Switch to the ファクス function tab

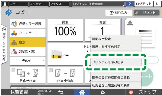pos(59,4)
